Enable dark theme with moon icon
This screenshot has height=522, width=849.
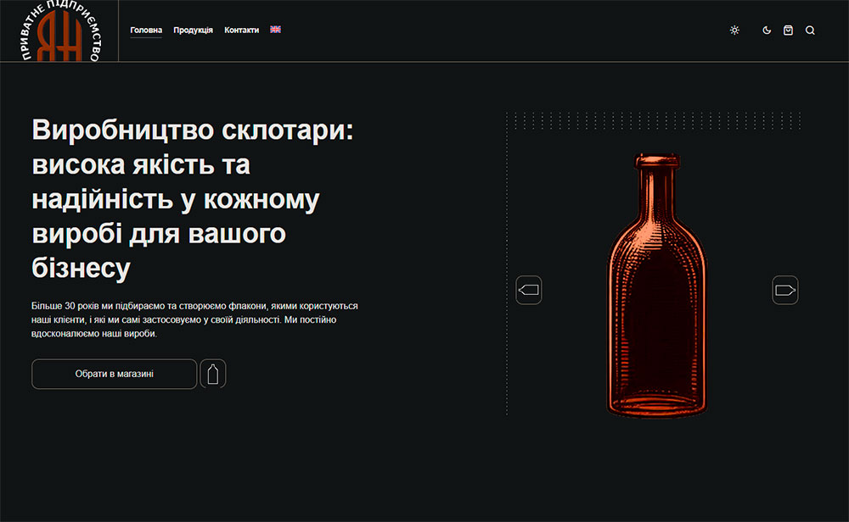(x=767, y=31)
